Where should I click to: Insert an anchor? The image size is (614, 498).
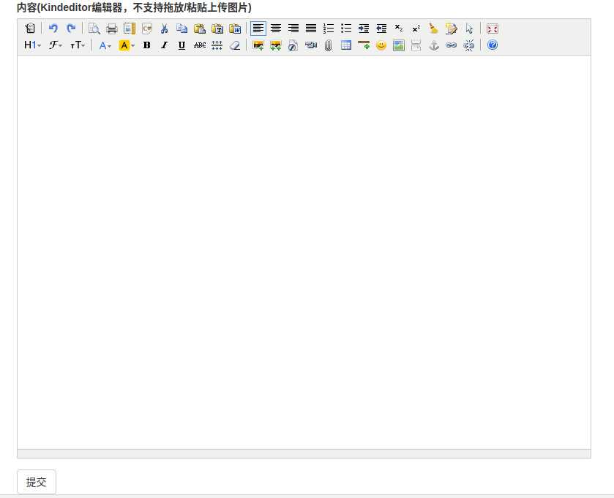tap(433, 45)
